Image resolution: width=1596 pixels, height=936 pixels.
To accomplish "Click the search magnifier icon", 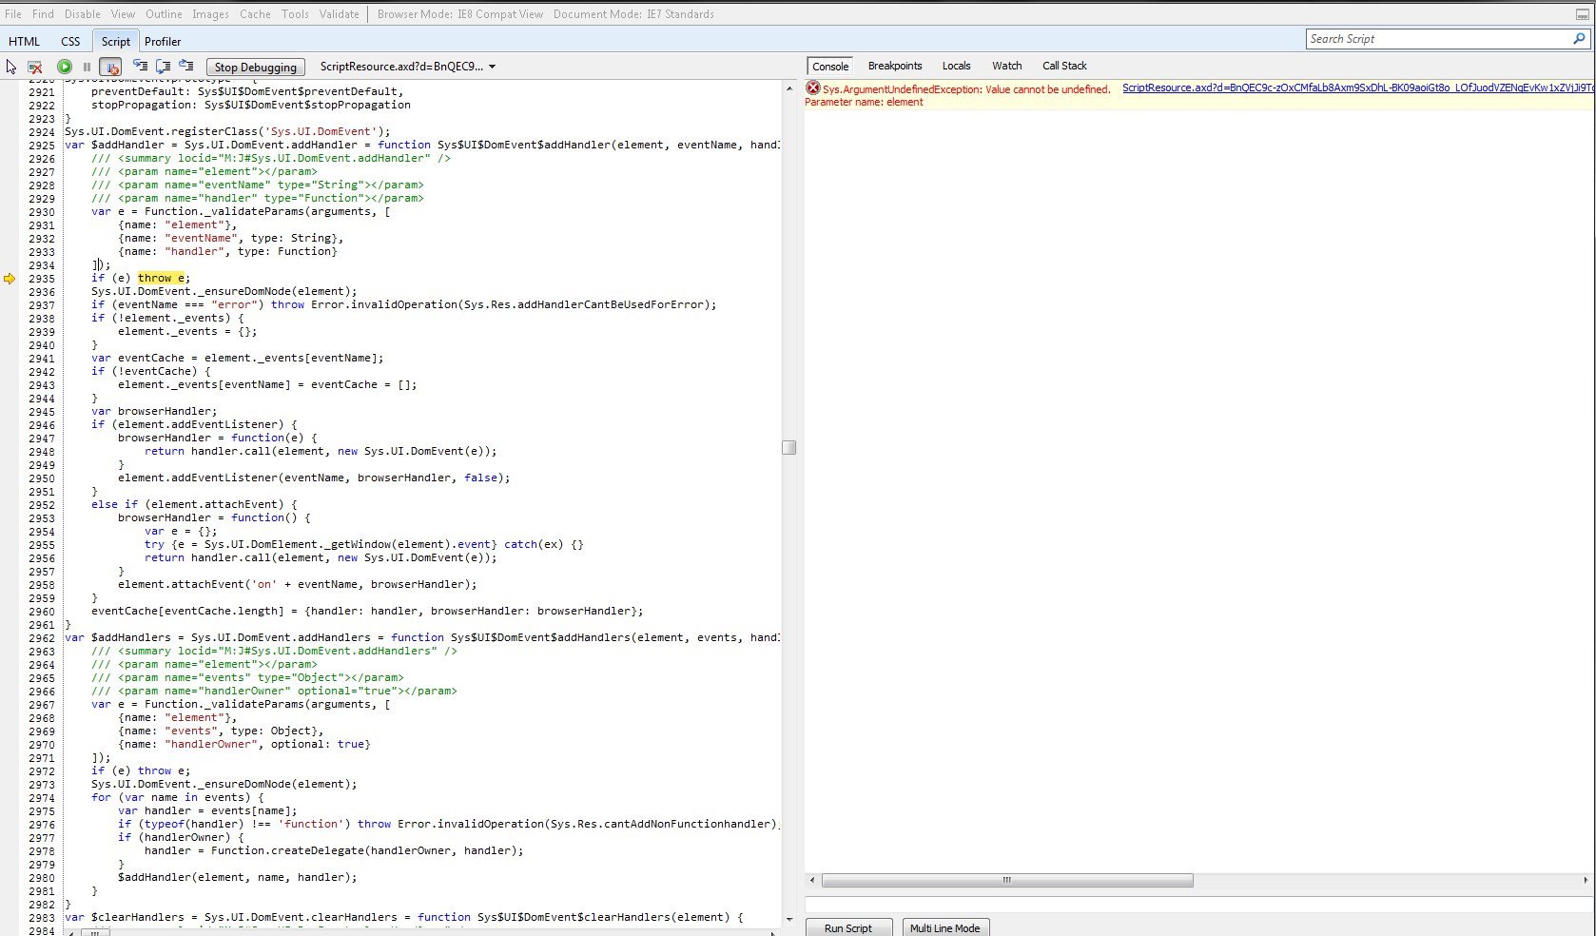I will point(1580,39).
